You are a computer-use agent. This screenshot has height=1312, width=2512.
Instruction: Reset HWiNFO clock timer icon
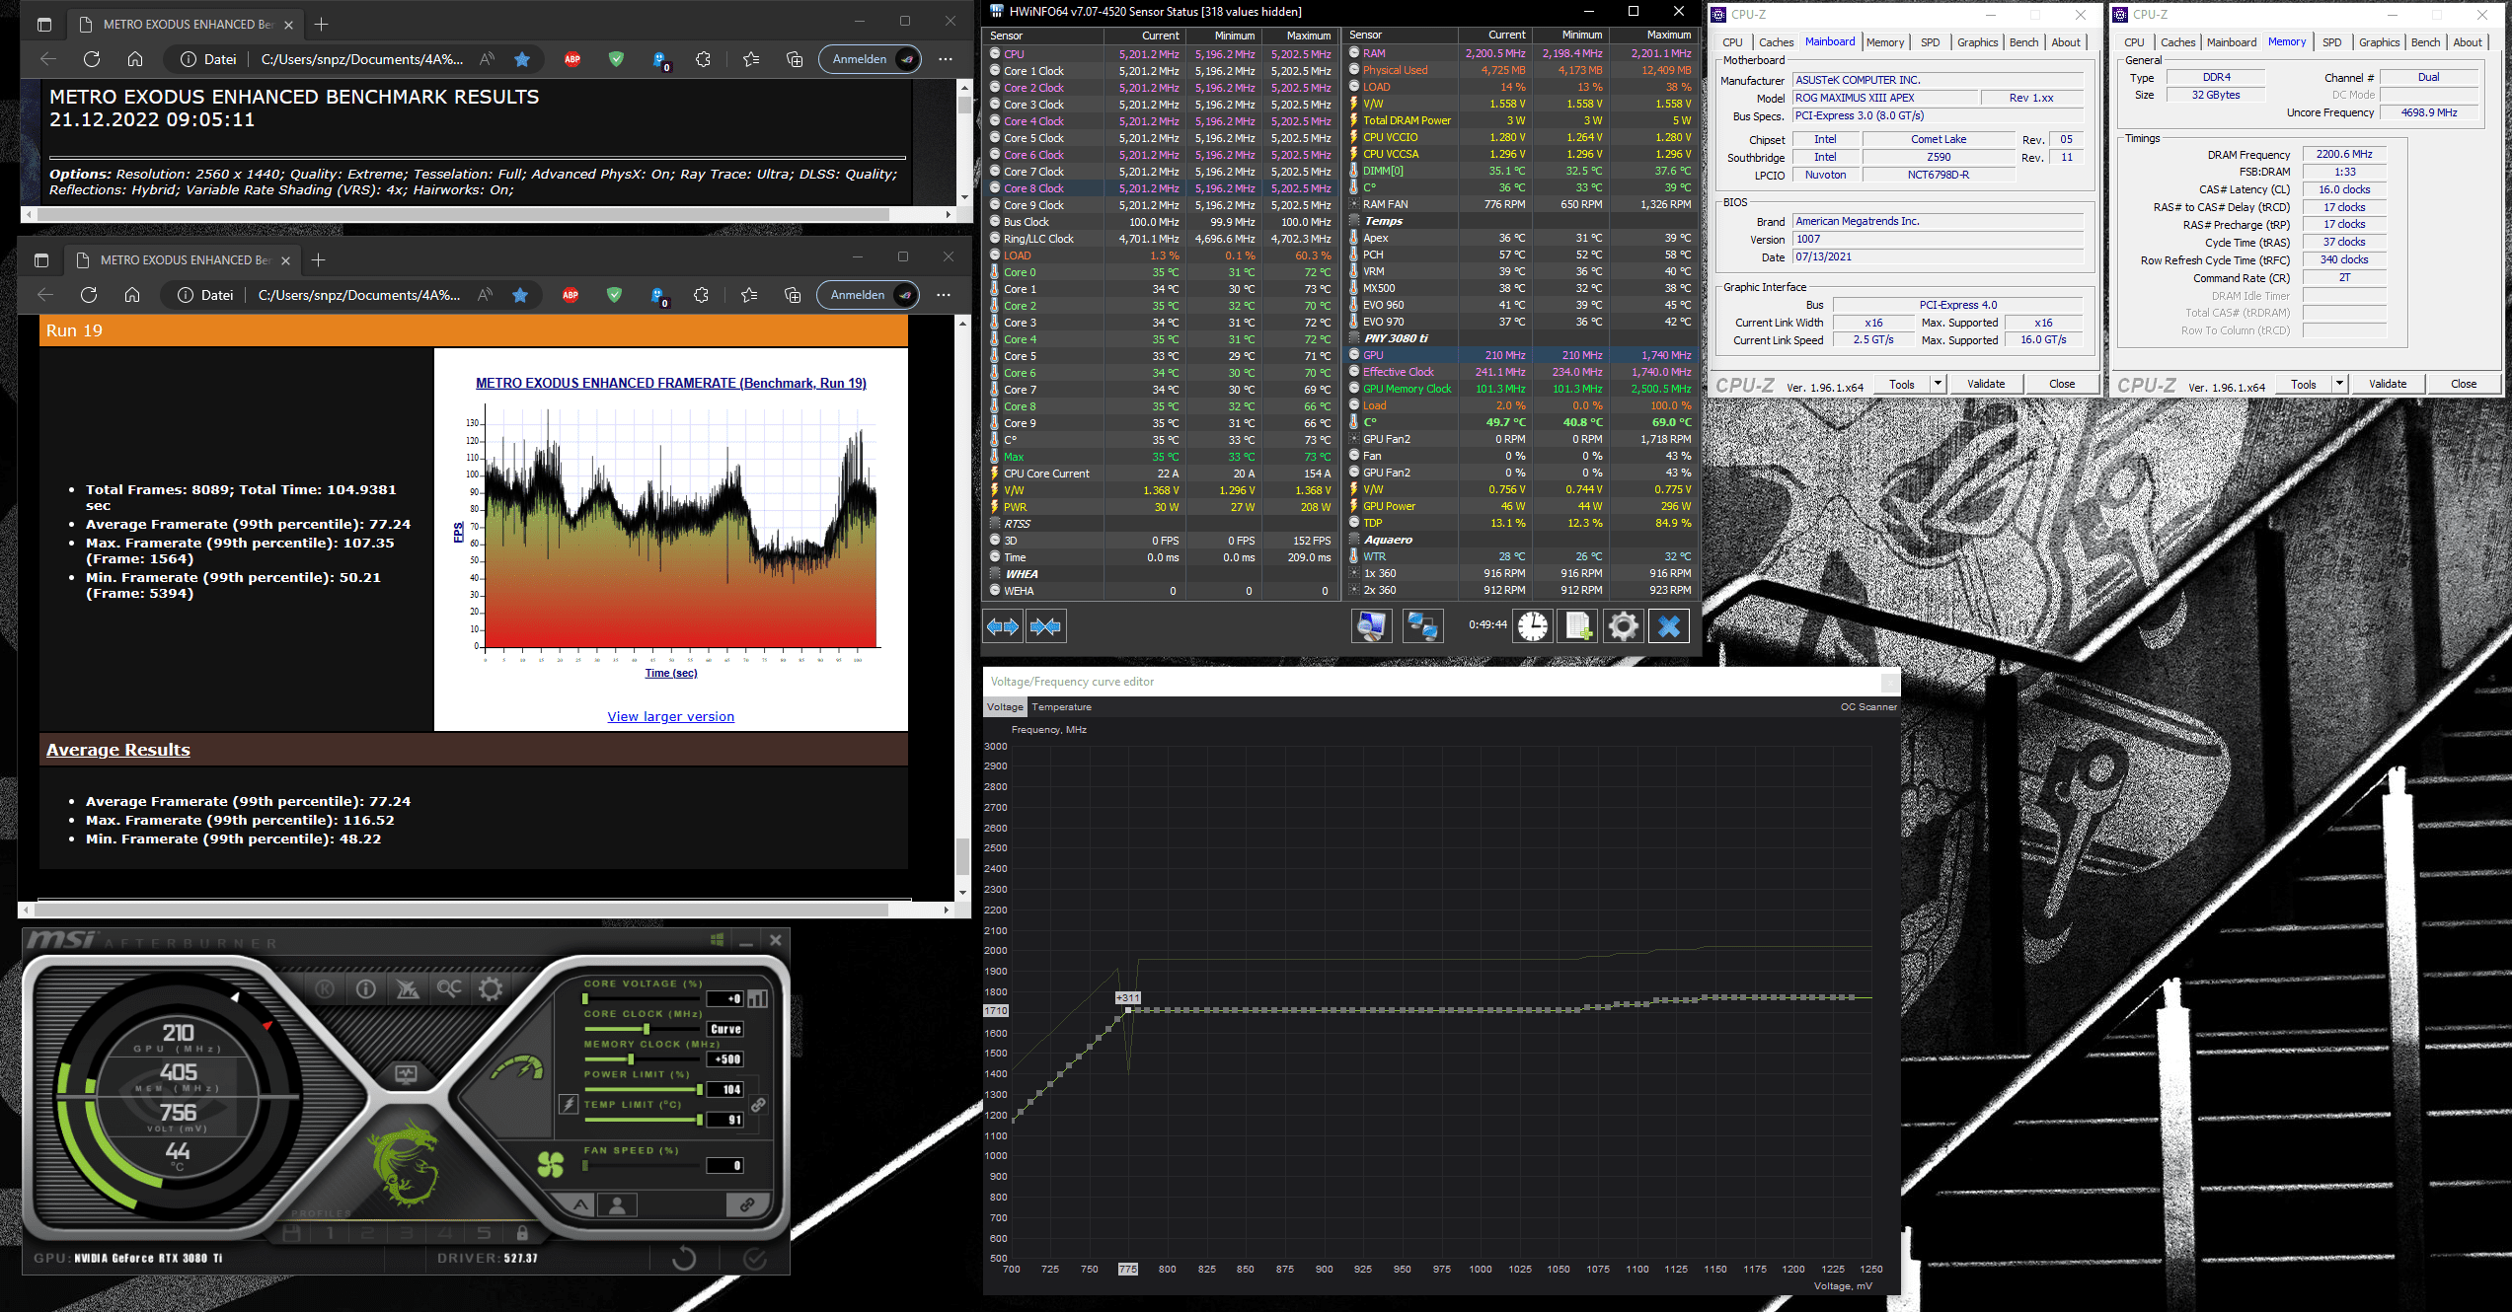pyautogui.click(x=1533, y=625)
